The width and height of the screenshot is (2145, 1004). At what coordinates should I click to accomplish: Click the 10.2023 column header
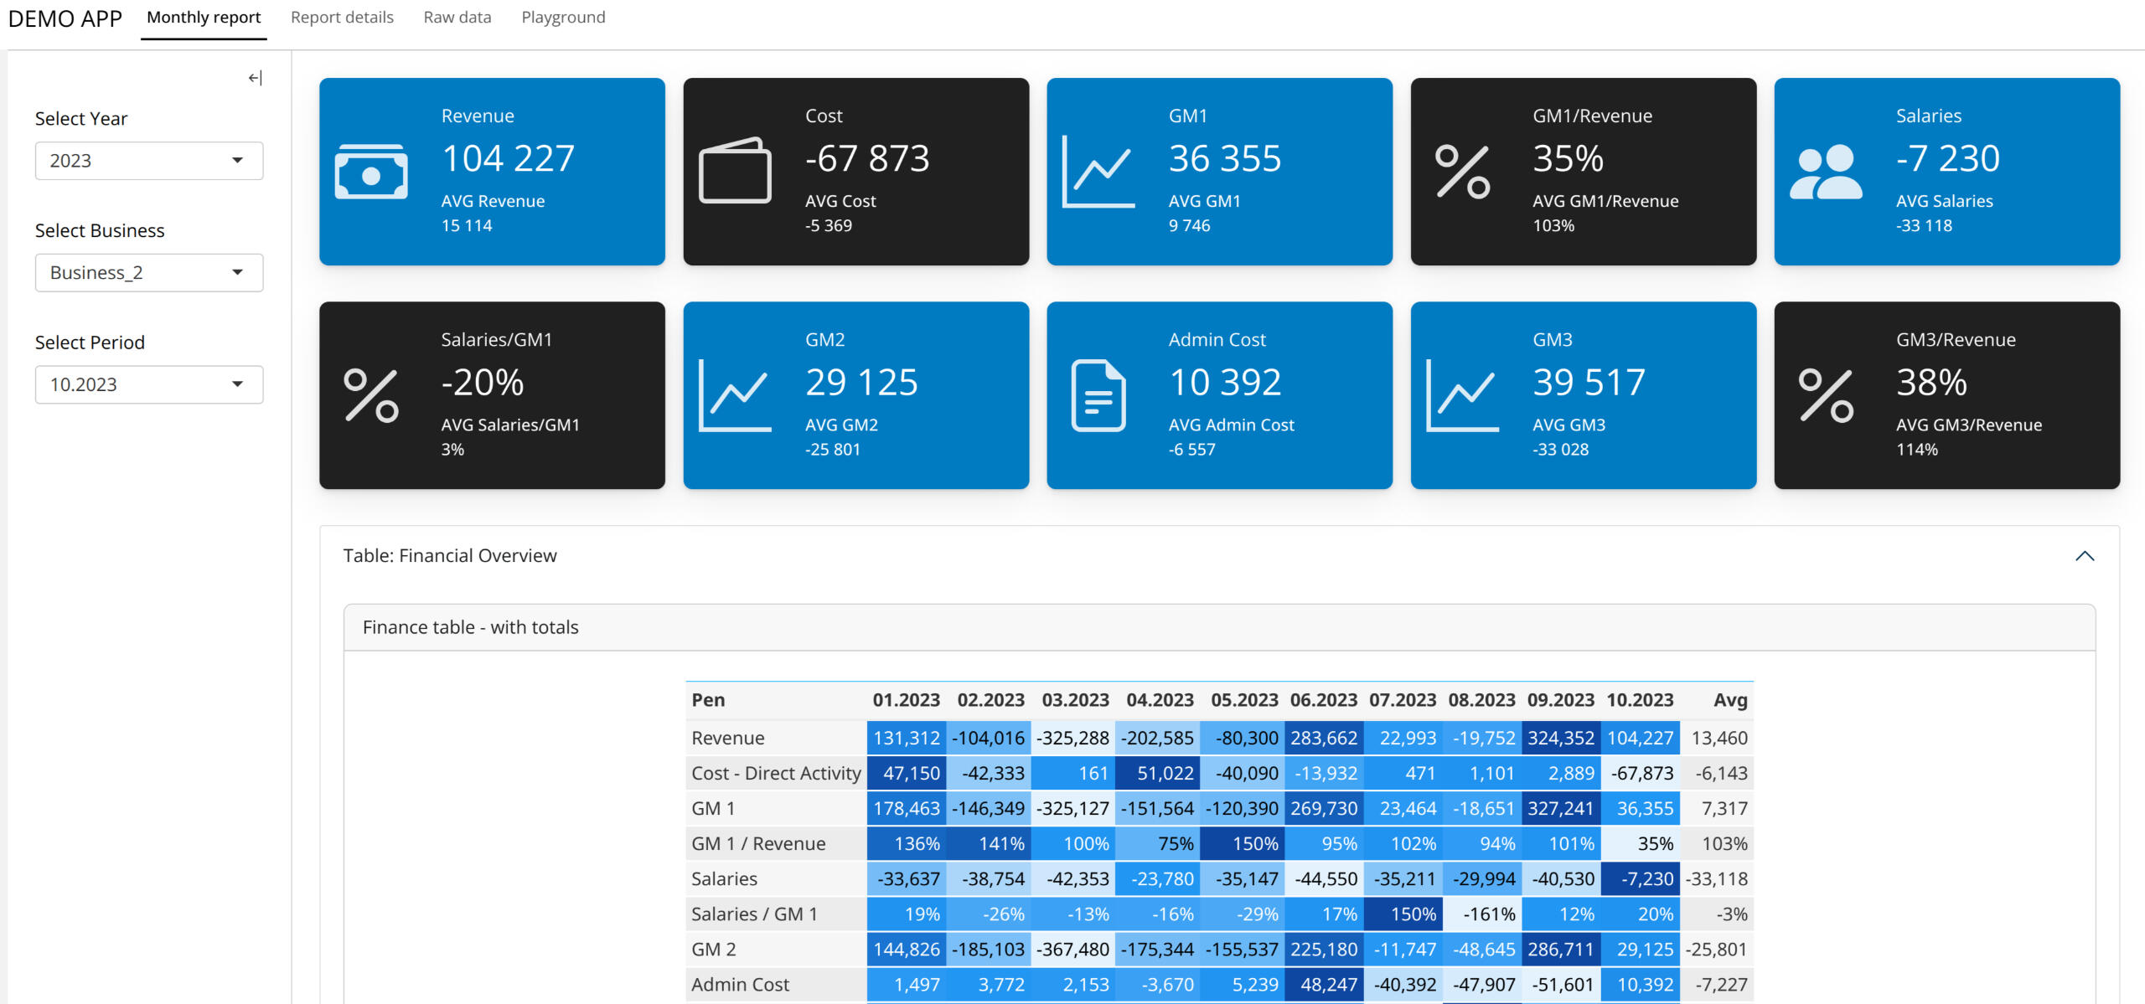[1640, 700]
